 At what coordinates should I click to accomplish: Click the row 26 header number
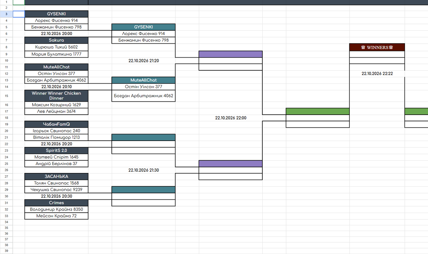[6, 170]
